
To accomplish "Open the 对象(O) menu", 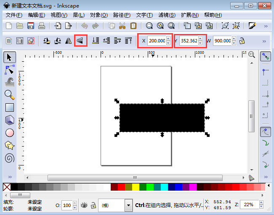I will point(99,15).
